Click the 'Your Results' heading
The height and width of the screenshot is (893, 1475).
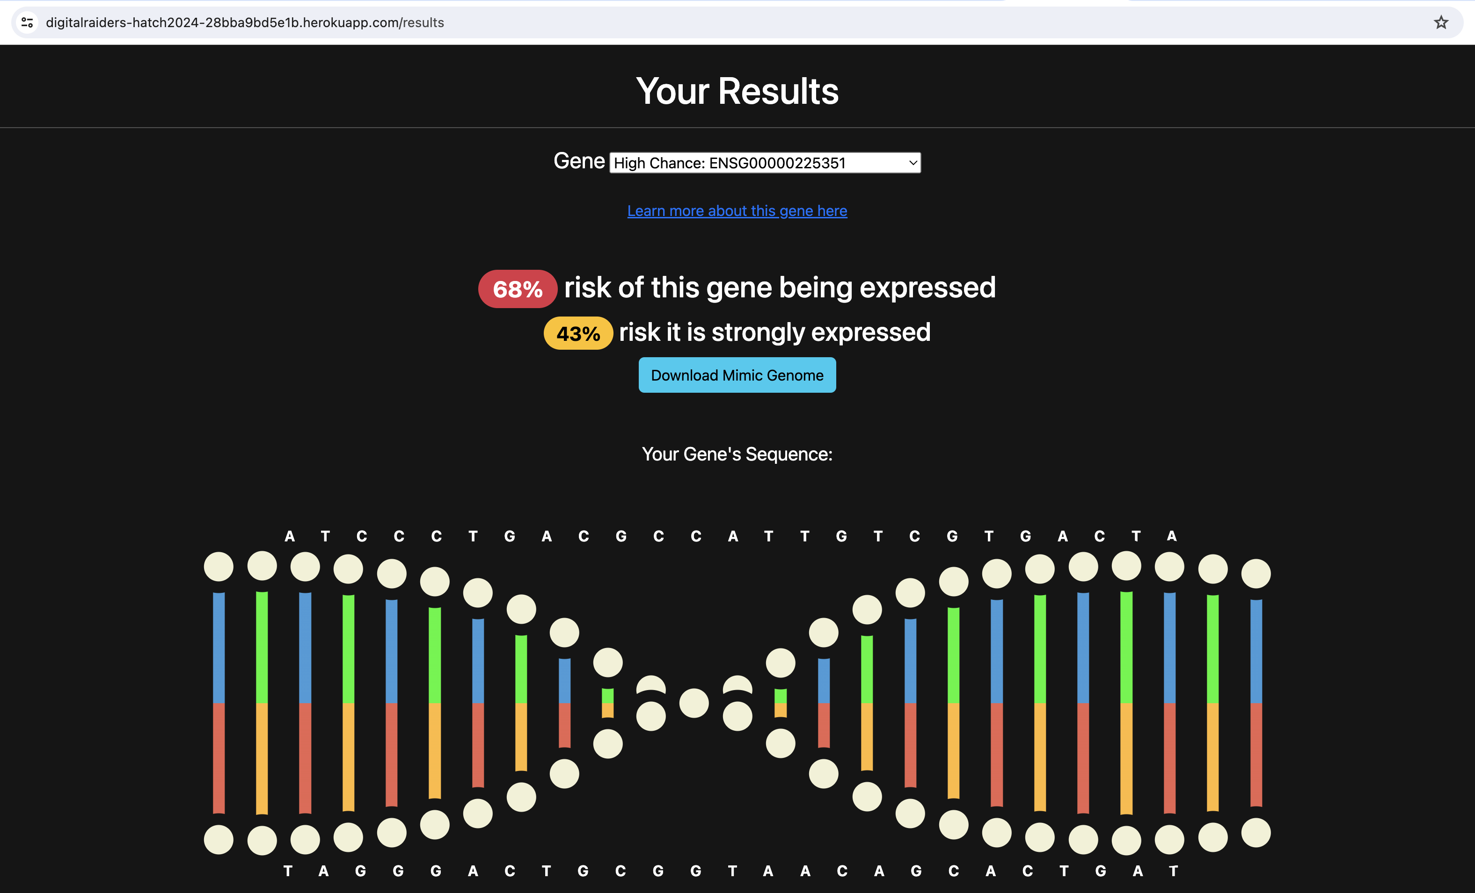click(x=737, y=91)
